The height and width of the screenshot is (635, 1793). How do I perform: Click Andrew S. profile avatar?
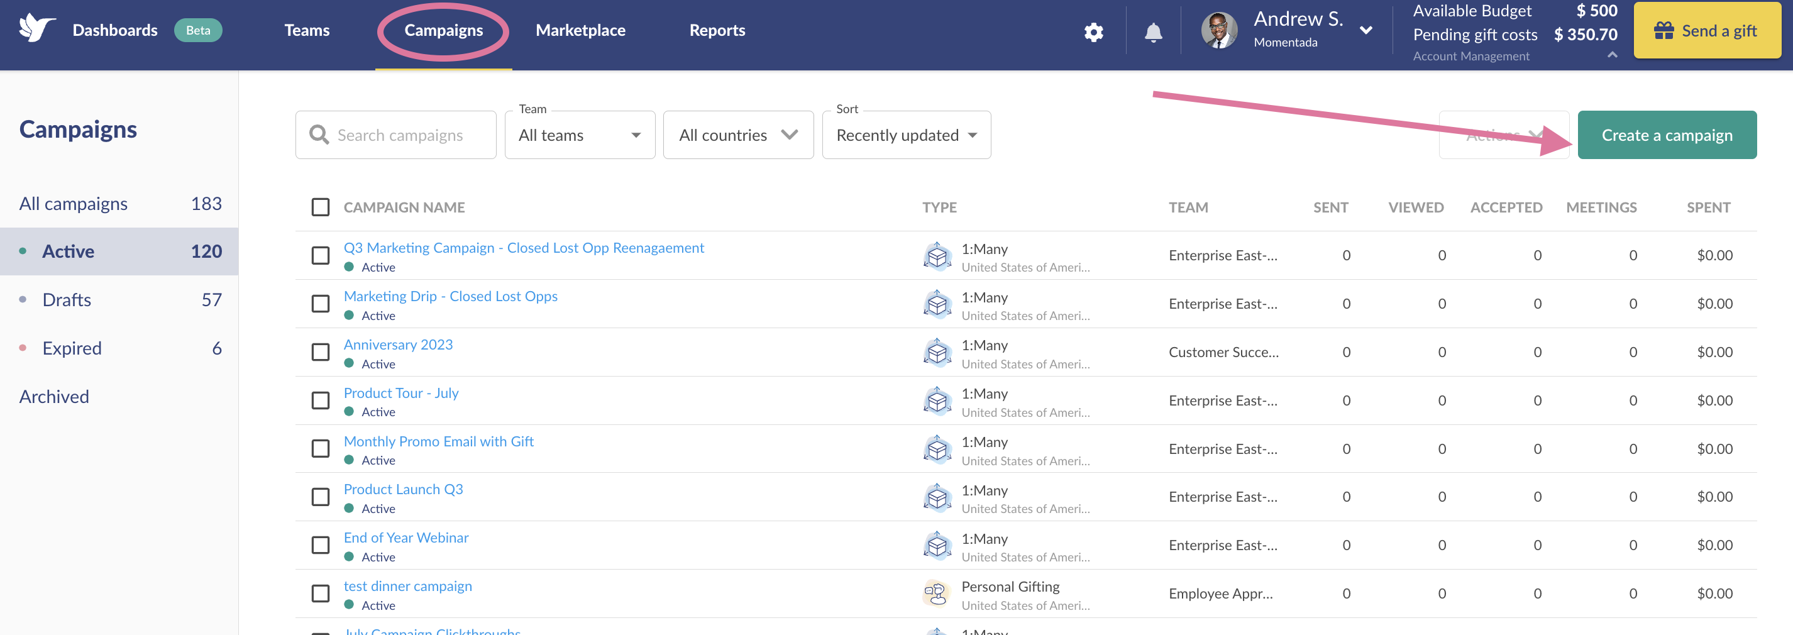click(1219, 31)
